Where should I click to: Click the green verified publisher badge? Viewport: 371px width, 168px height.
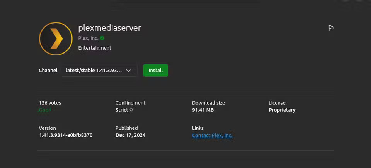point(102,38)
